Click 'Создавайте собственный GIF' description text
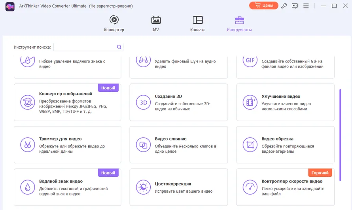 pyautogui.click(x=292, y=64)
